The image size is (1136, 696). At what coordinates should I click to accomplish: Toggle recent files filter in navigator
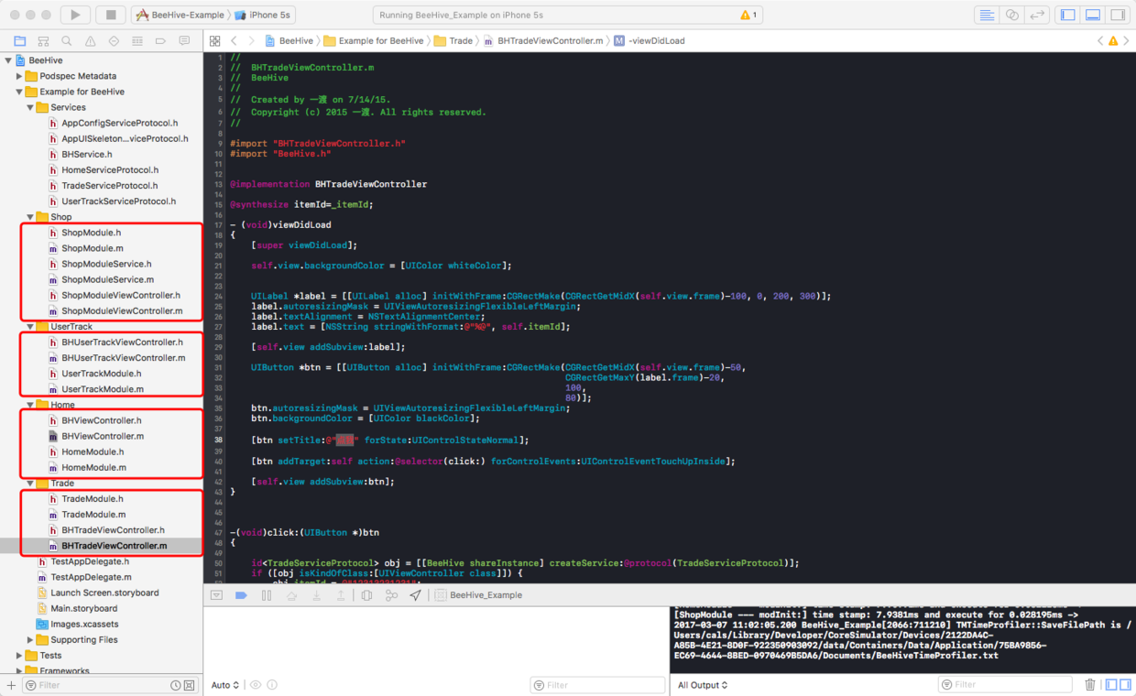(175, 685)
